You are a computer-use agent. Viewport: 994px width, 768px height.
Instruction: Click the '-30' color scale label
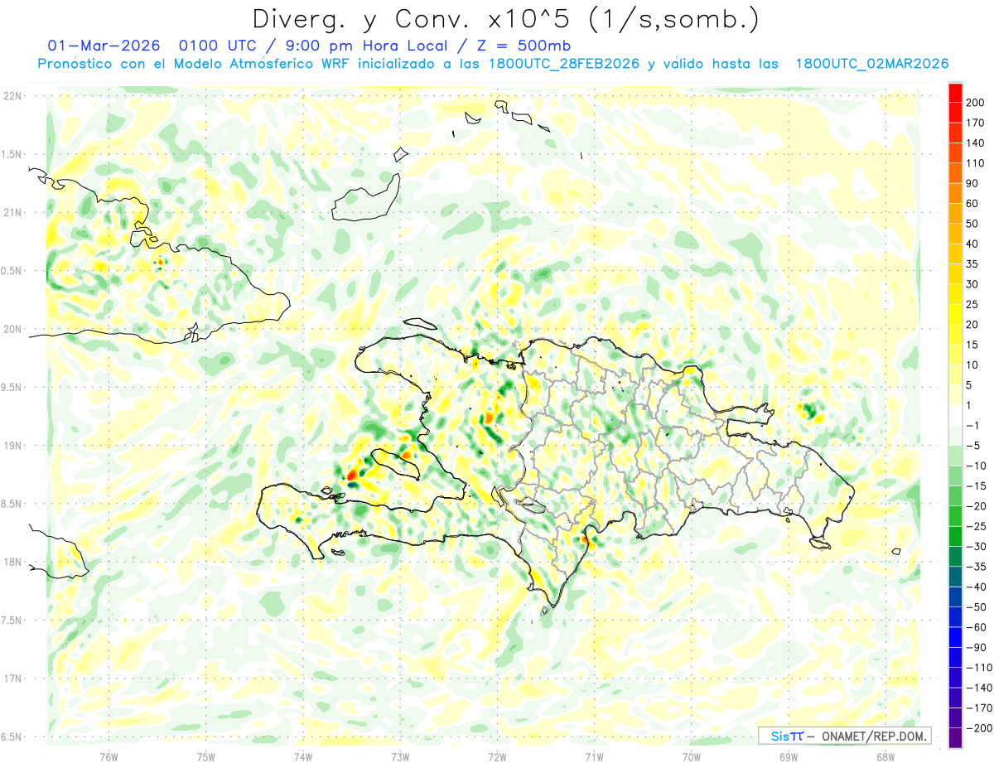[976, 546]
